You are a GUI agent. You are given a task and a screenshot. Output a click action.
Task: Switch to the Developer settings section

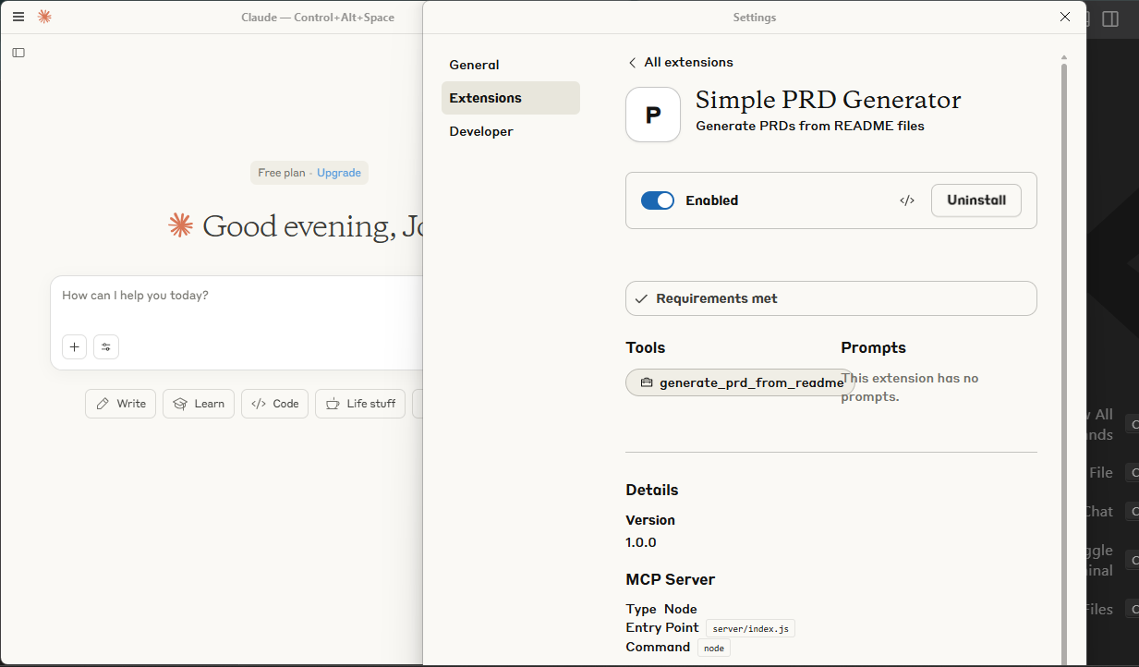coord(480,131)
